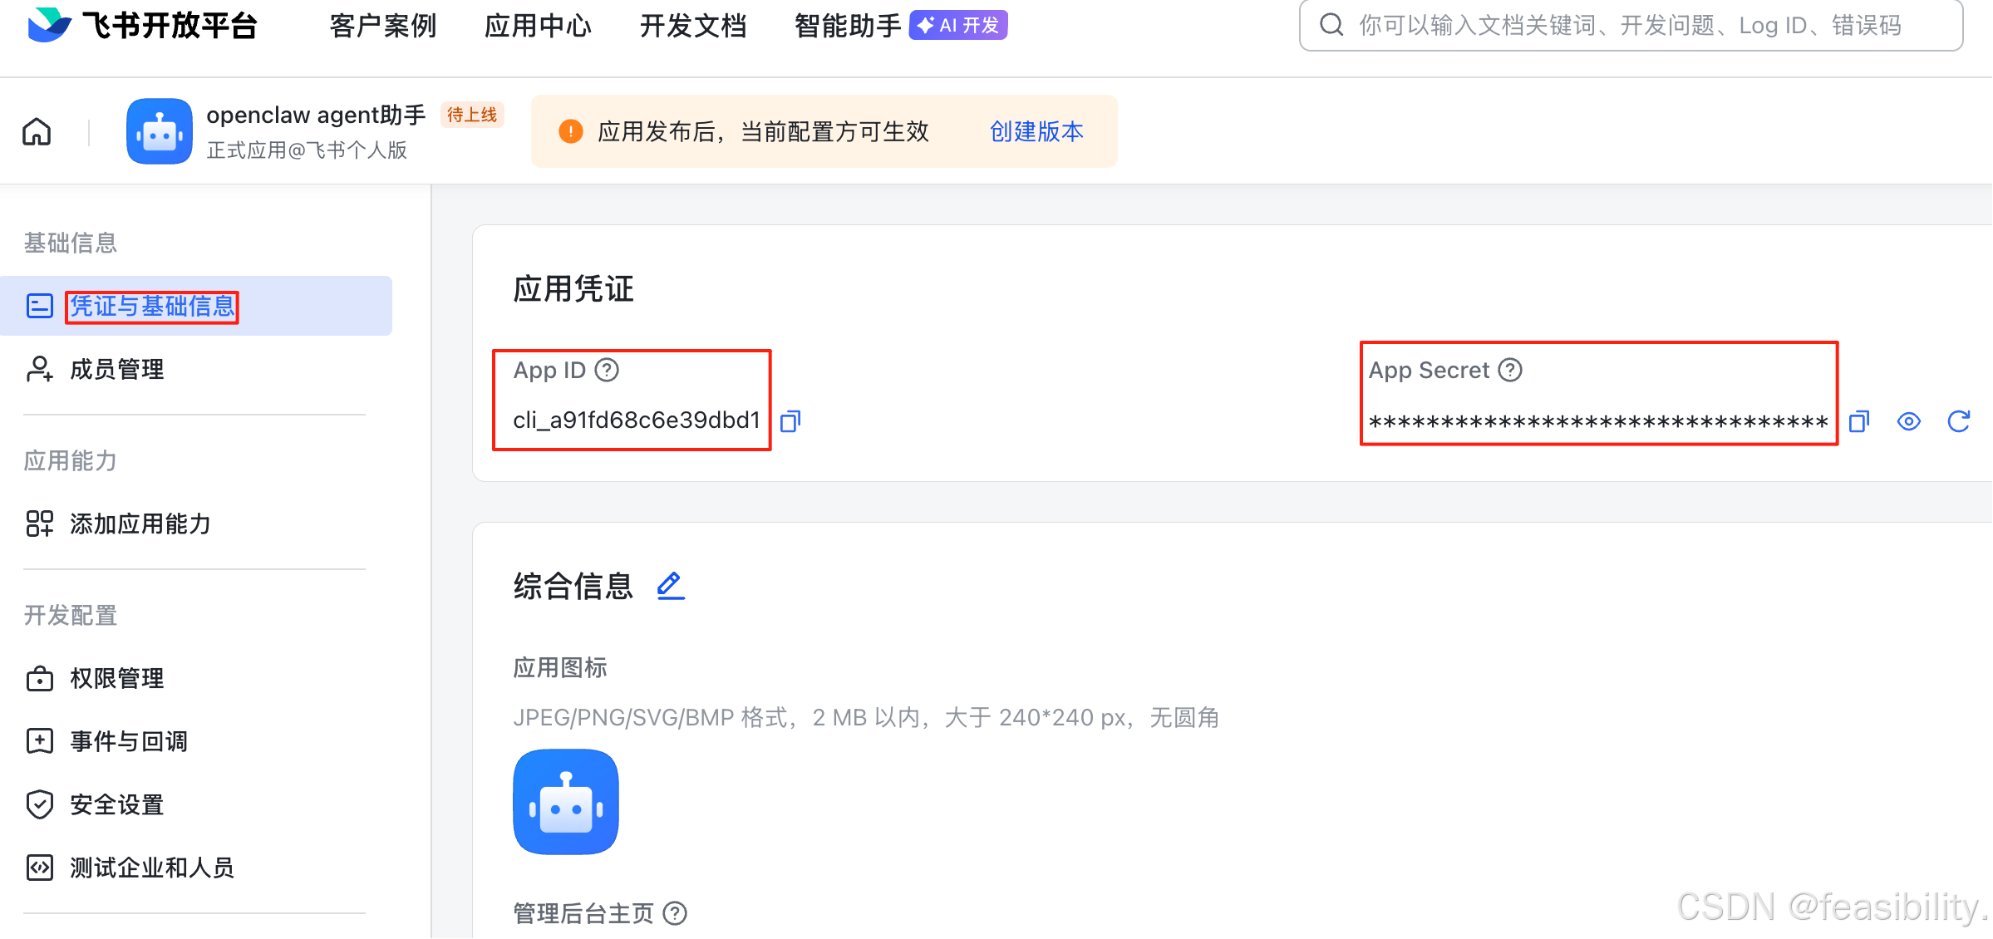The width and height of the screenshot is (1993, 939).
Task: Click the search magnifier icon
Action: pos(1331,25)
